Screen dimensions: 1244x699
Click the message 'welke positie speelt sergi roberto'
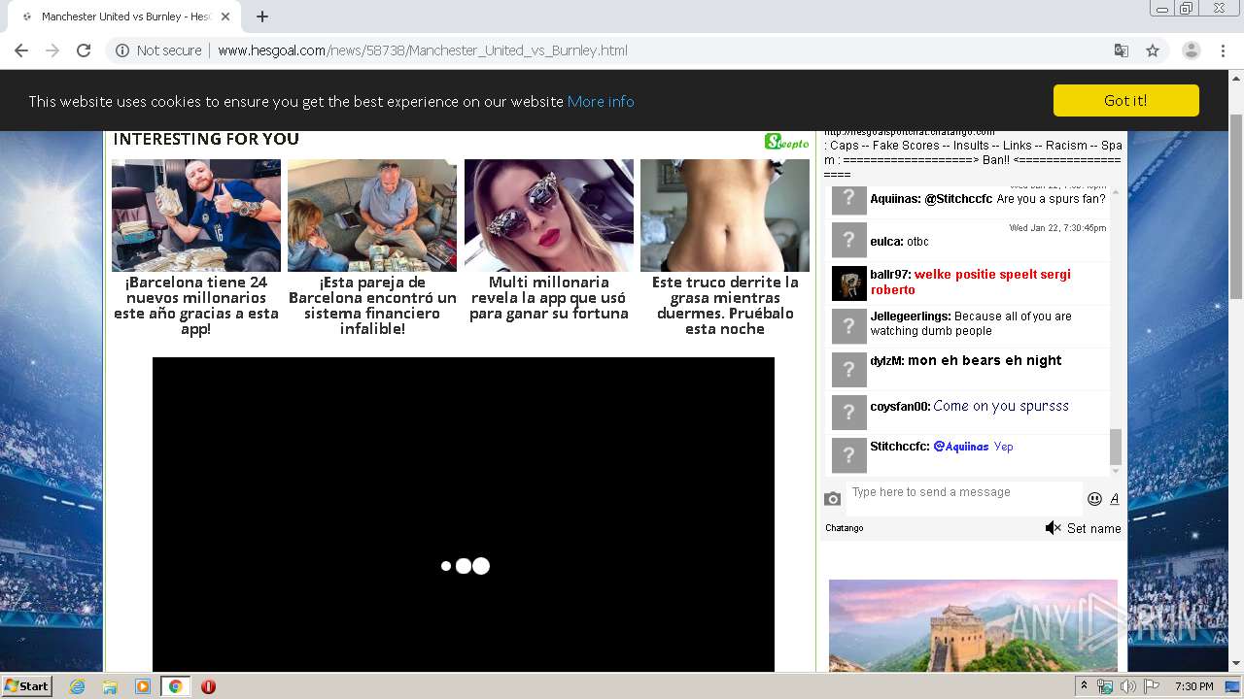pos(971,282)
